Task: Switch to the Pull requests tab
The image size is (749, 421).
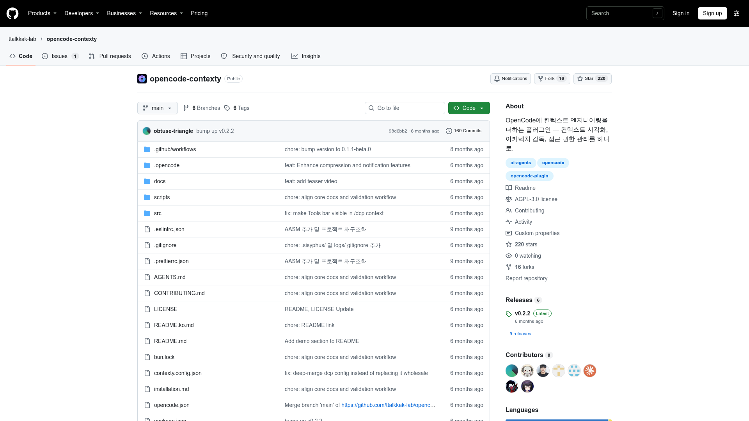Action: coord(110,56)
